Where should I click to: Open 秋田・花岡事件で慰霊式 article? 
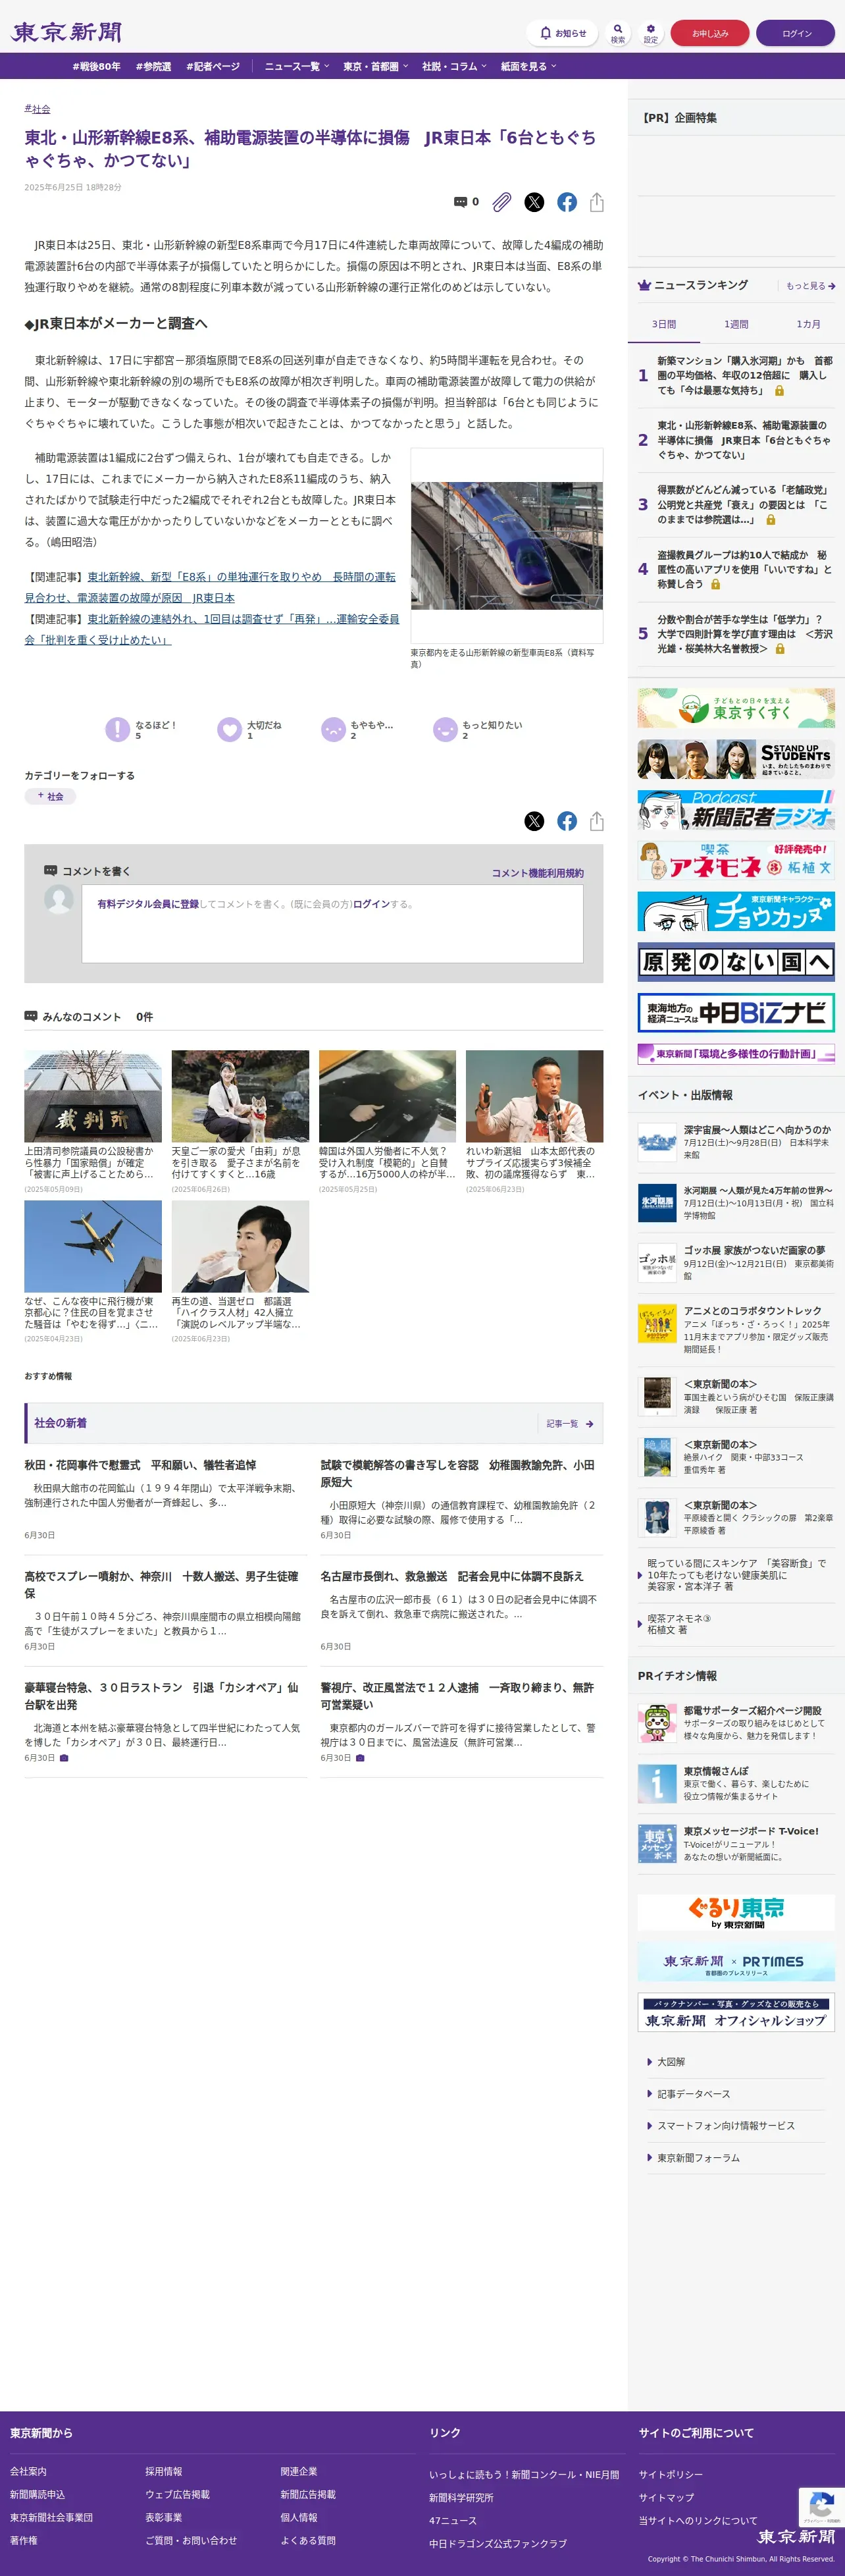click(x=140, y=1465)
